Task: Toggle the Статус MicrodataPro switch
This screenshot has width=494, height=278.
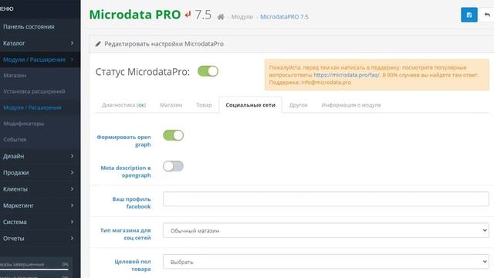Action: pos(208,71)
